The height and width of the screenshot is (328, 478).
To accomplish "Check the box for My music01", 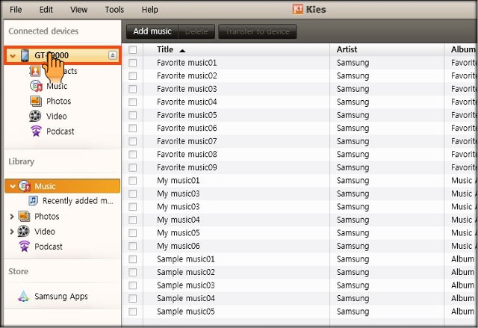I will point(133,181).
